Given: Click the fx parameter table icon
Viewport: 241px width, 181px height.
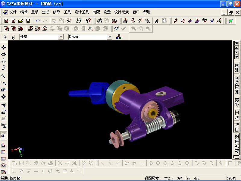Looking at the screenshot, I should (x=205, y=21).
